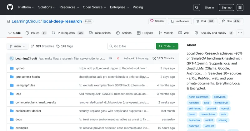Open the .github folder icon
Image resolution: width=250 pixels, height=131 pixels.
coord(12,68)
